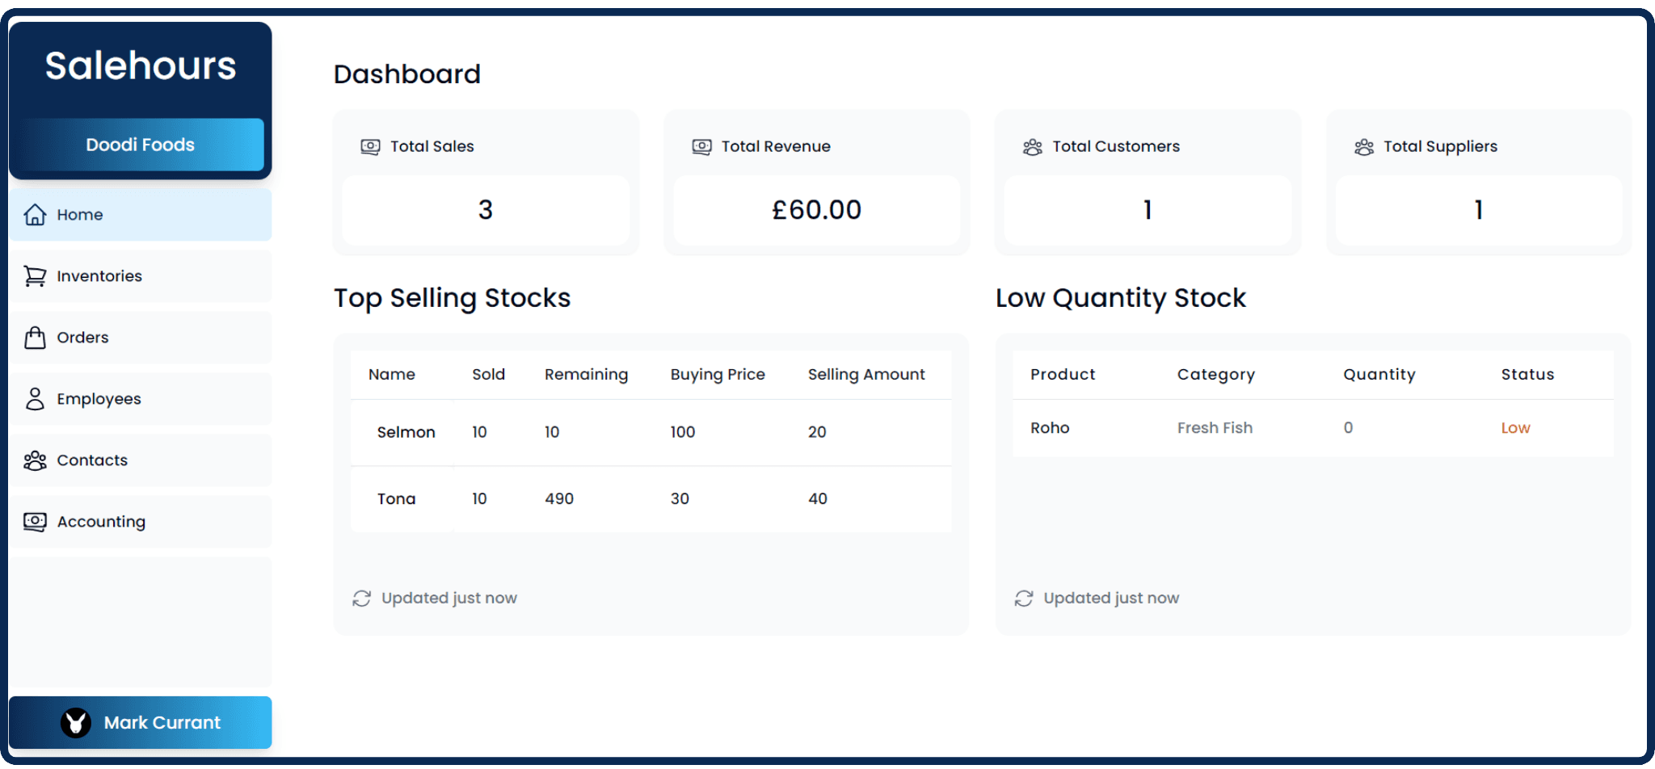Click the Home house icon in sidebar
Screen dimensions: 1655x769
pos(35,215)
